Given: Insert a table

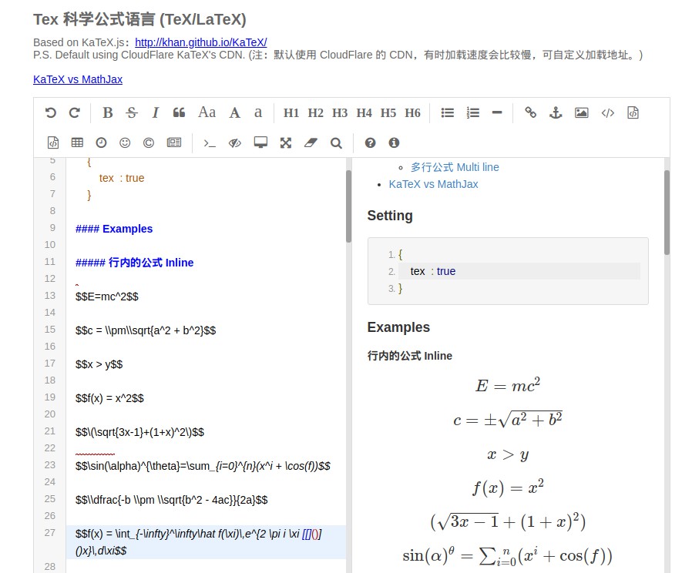Looking at the screenshot, I should 77,142.
